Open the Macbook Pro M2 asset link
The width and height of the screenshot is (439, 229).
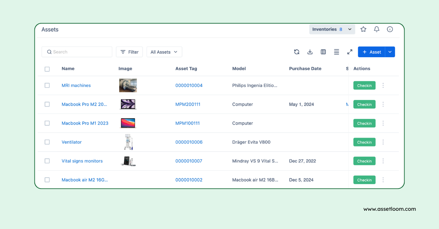click(85, 104)
